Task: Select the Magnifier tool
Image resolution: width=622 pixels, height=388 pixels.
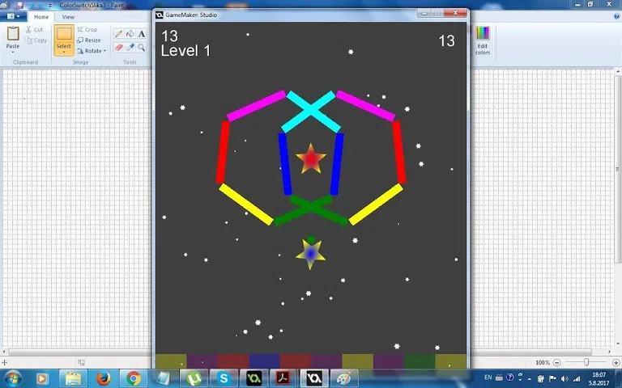Action: coord(142,48)
